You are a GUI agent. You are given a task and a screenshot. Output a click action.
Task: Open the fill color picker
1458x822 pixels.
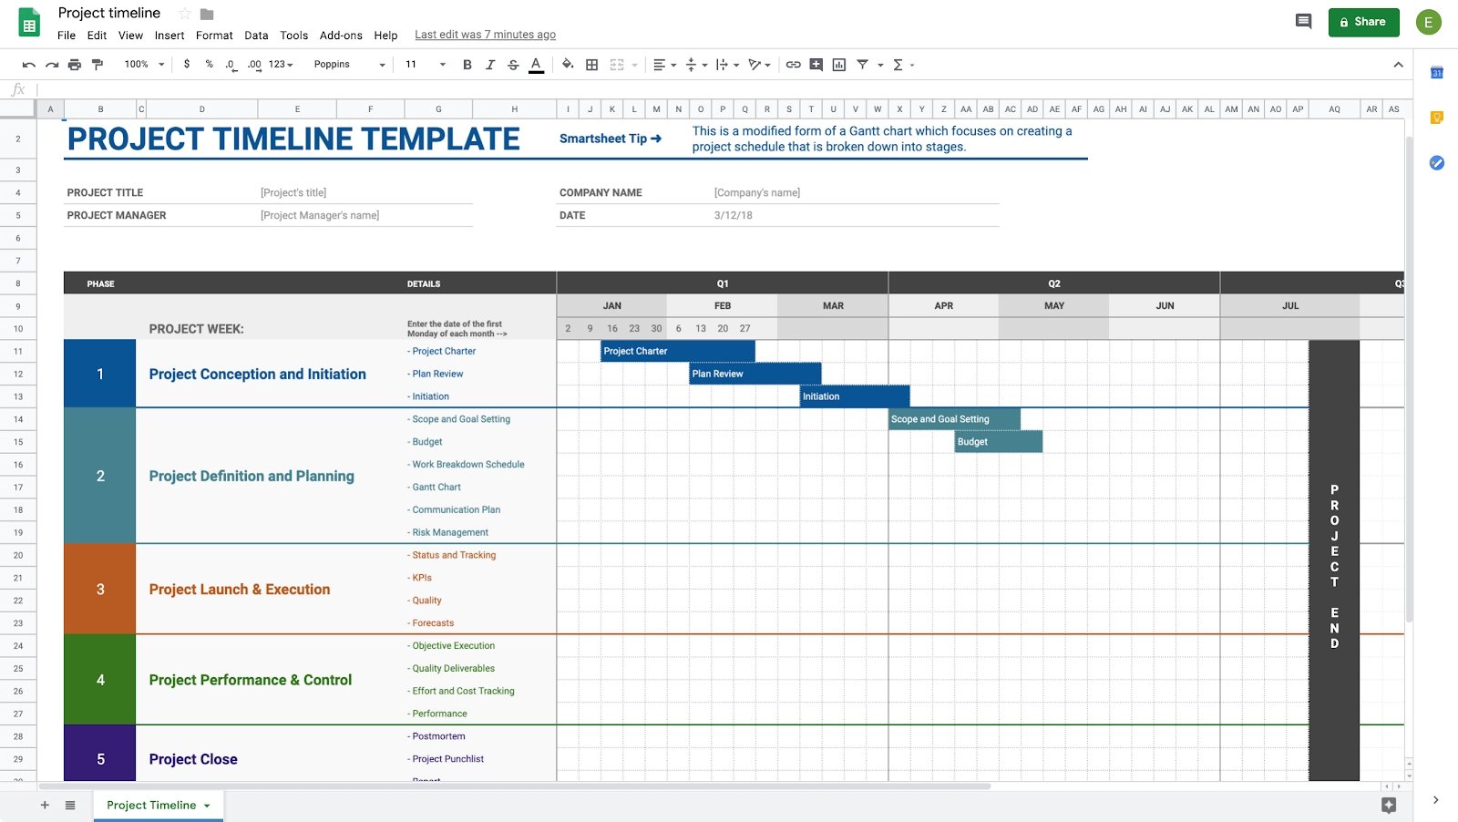(x=568, y=65)
